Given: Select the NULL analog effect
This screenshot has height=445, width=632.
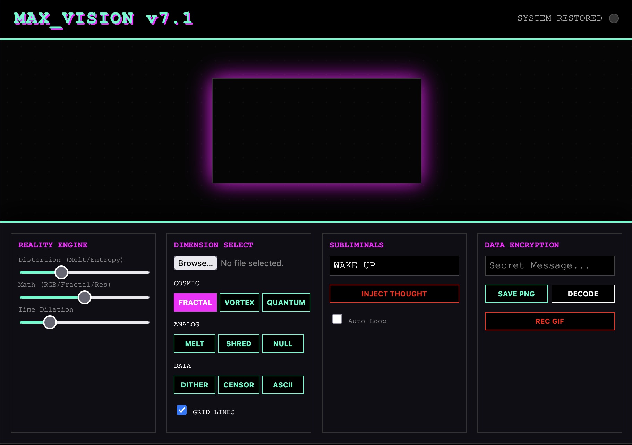Looking at the screenshot, I should pyautogui.click(x=283, y=344).
